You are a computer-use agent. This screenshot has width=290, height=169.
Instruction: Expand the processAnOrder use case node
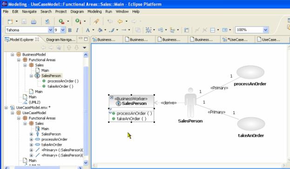31,139
